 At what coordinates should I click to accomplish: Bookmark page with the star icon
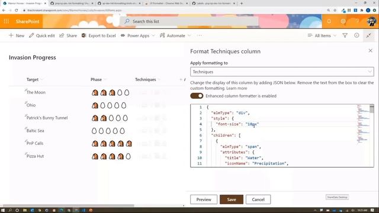335,11
